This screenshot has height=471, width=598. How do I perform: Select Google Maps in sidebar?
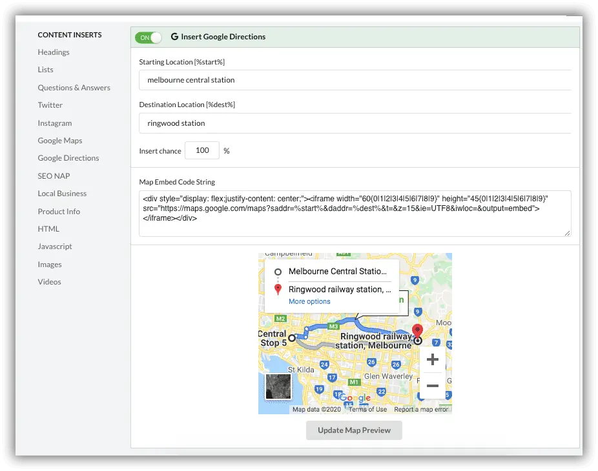click(x=60, y=141)
